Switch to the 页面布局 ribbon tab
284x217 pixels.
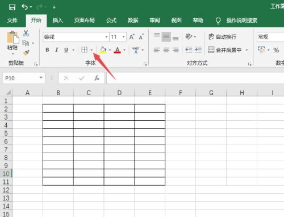coord(85,21)
